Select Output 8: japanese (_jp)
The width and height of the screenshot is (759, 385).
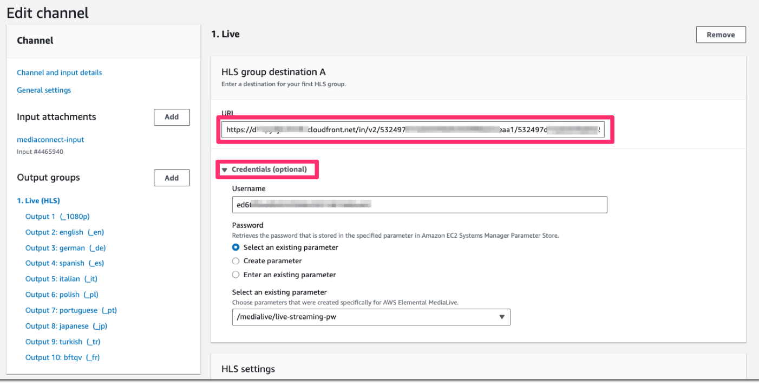66,326
